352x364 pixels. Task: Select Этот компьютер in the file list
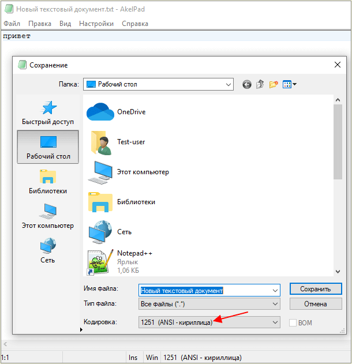point(128,172)
